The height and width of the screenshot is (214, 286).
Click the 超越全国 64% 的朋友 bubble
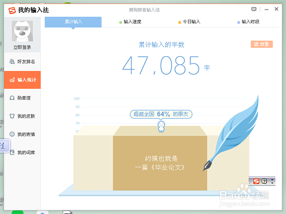pos(161,114)
